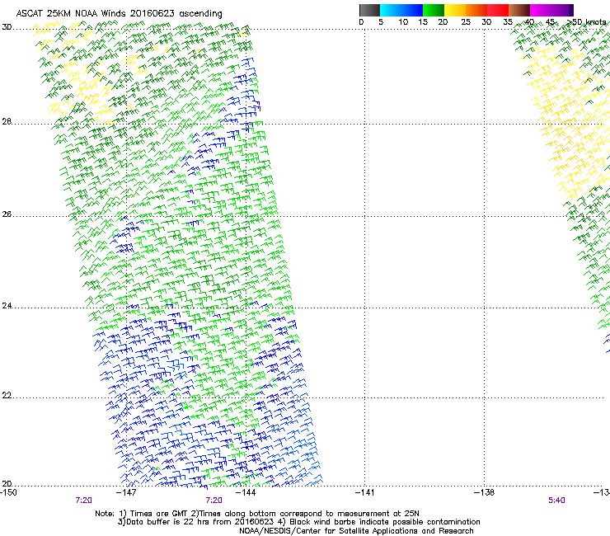
Task: Select the red 30–35 knots color bar segment
Action: [x=498, y=10]
